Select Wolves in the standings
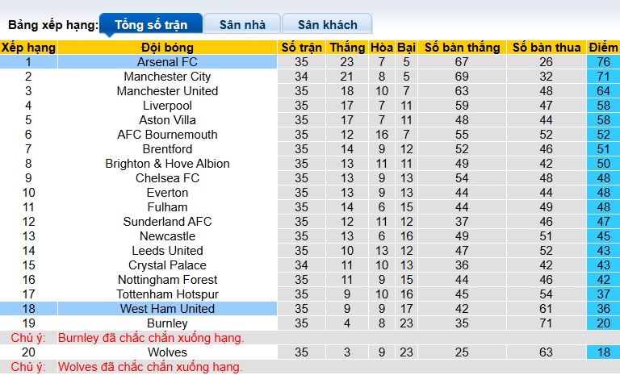620x375 pixels. pyautogui.click(x=167, y=352)
